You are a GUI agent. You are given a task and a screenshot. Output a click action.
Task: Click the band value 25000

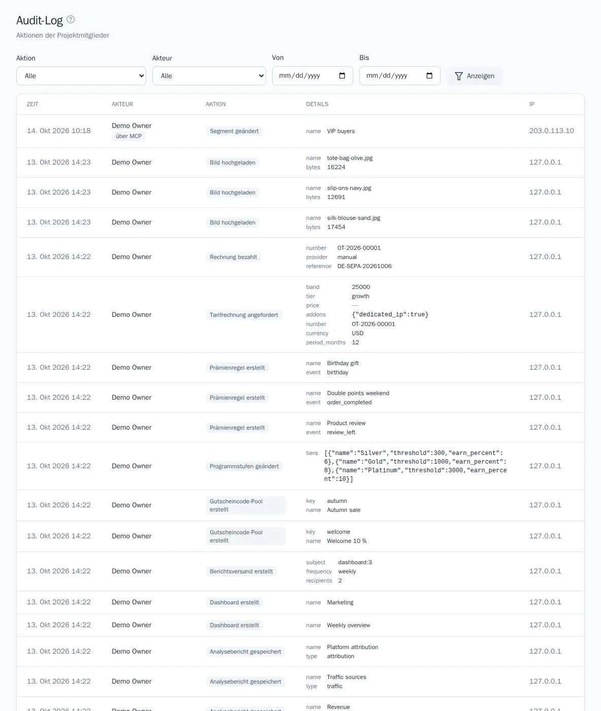coord(361,287)
